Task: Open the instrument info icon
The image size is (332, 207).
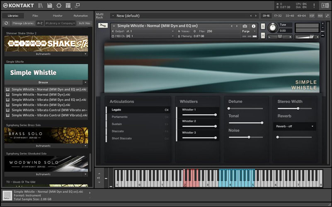Action: [x=254, y=26]
